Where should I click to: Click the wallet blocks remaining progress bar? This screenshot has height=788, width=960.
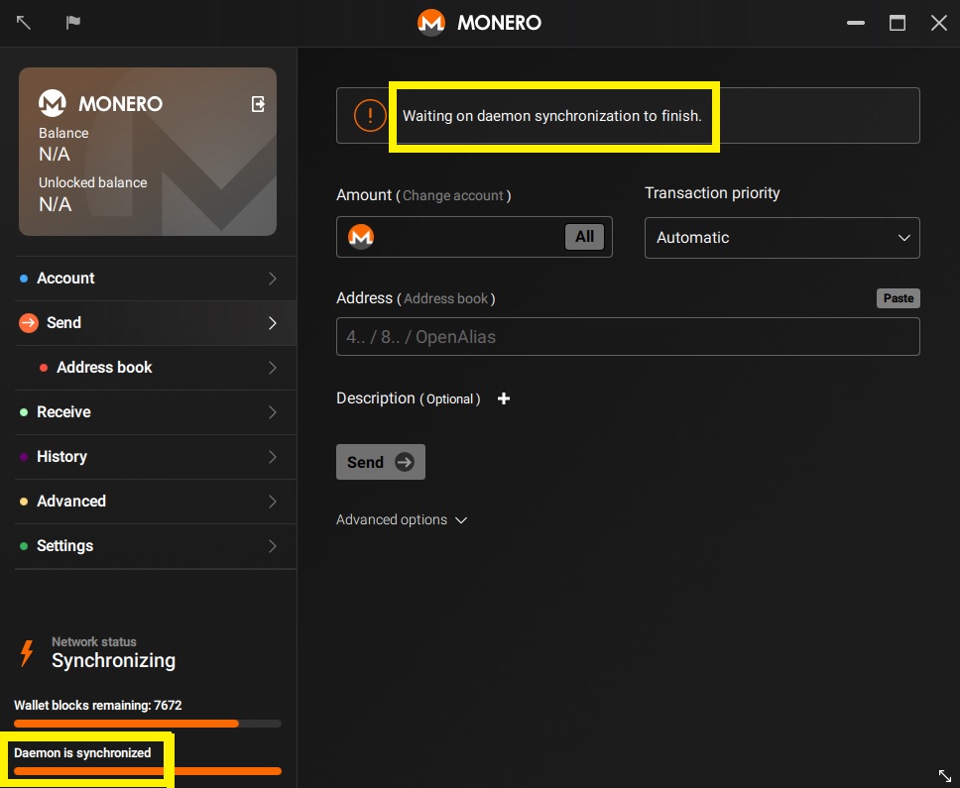click(148, 724)
